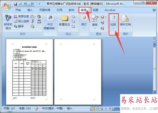Viewport: 158px width, 113px height.
Task: Open Customize Quick Access Toolbar menu
Action: [x=39, y=4]
